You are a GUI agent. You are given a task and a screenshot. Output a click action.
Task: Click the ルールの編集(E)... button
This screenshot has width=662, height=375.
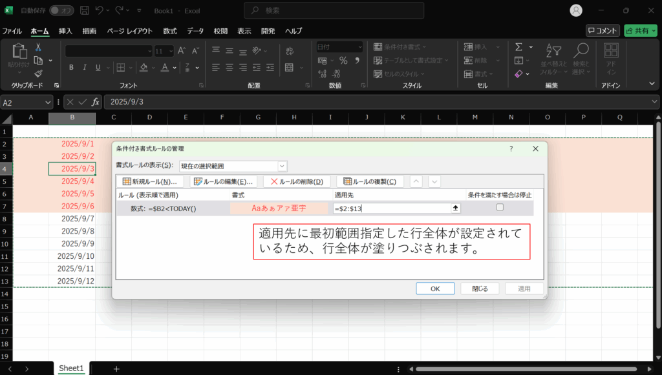pos(223,181)
